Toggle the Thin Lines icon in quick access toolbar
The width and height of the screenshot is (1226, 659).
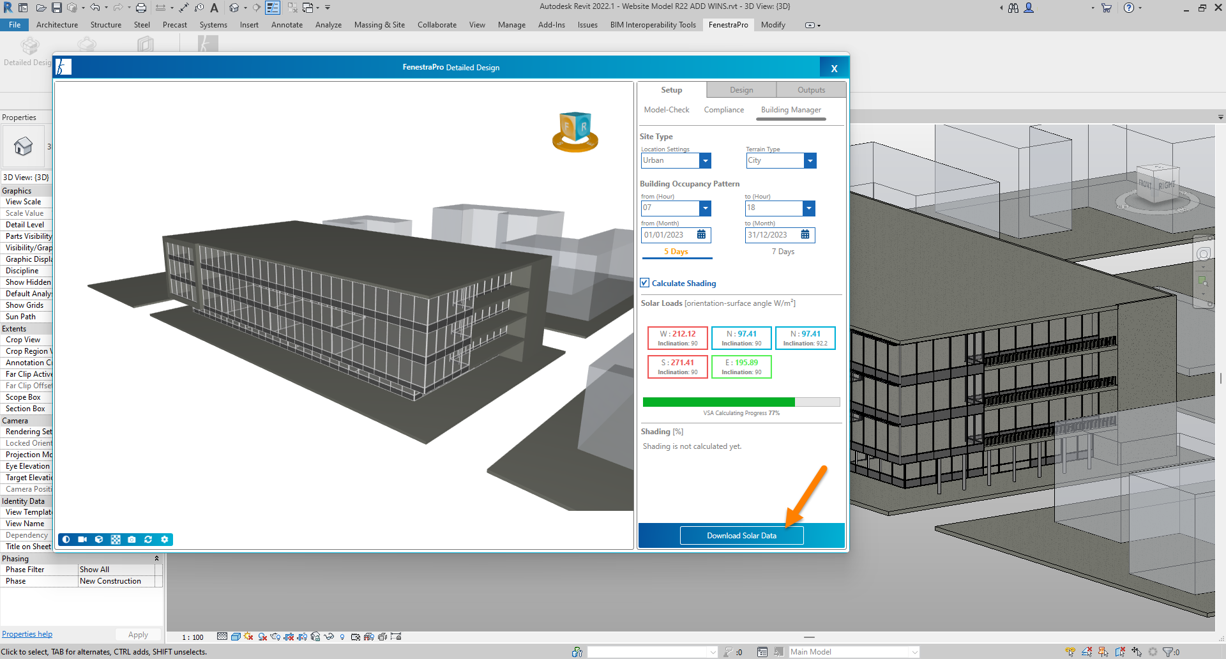pyautogui.click(x=273, y=8)
